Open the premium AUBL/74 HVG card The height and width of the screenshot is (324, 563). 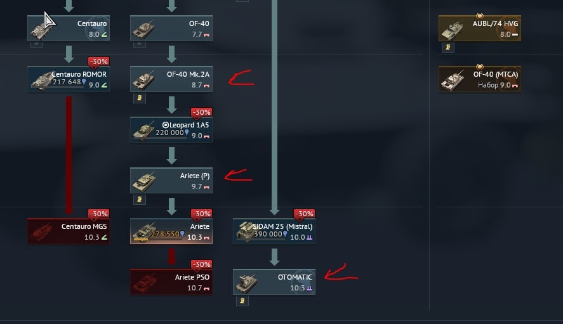480,29
